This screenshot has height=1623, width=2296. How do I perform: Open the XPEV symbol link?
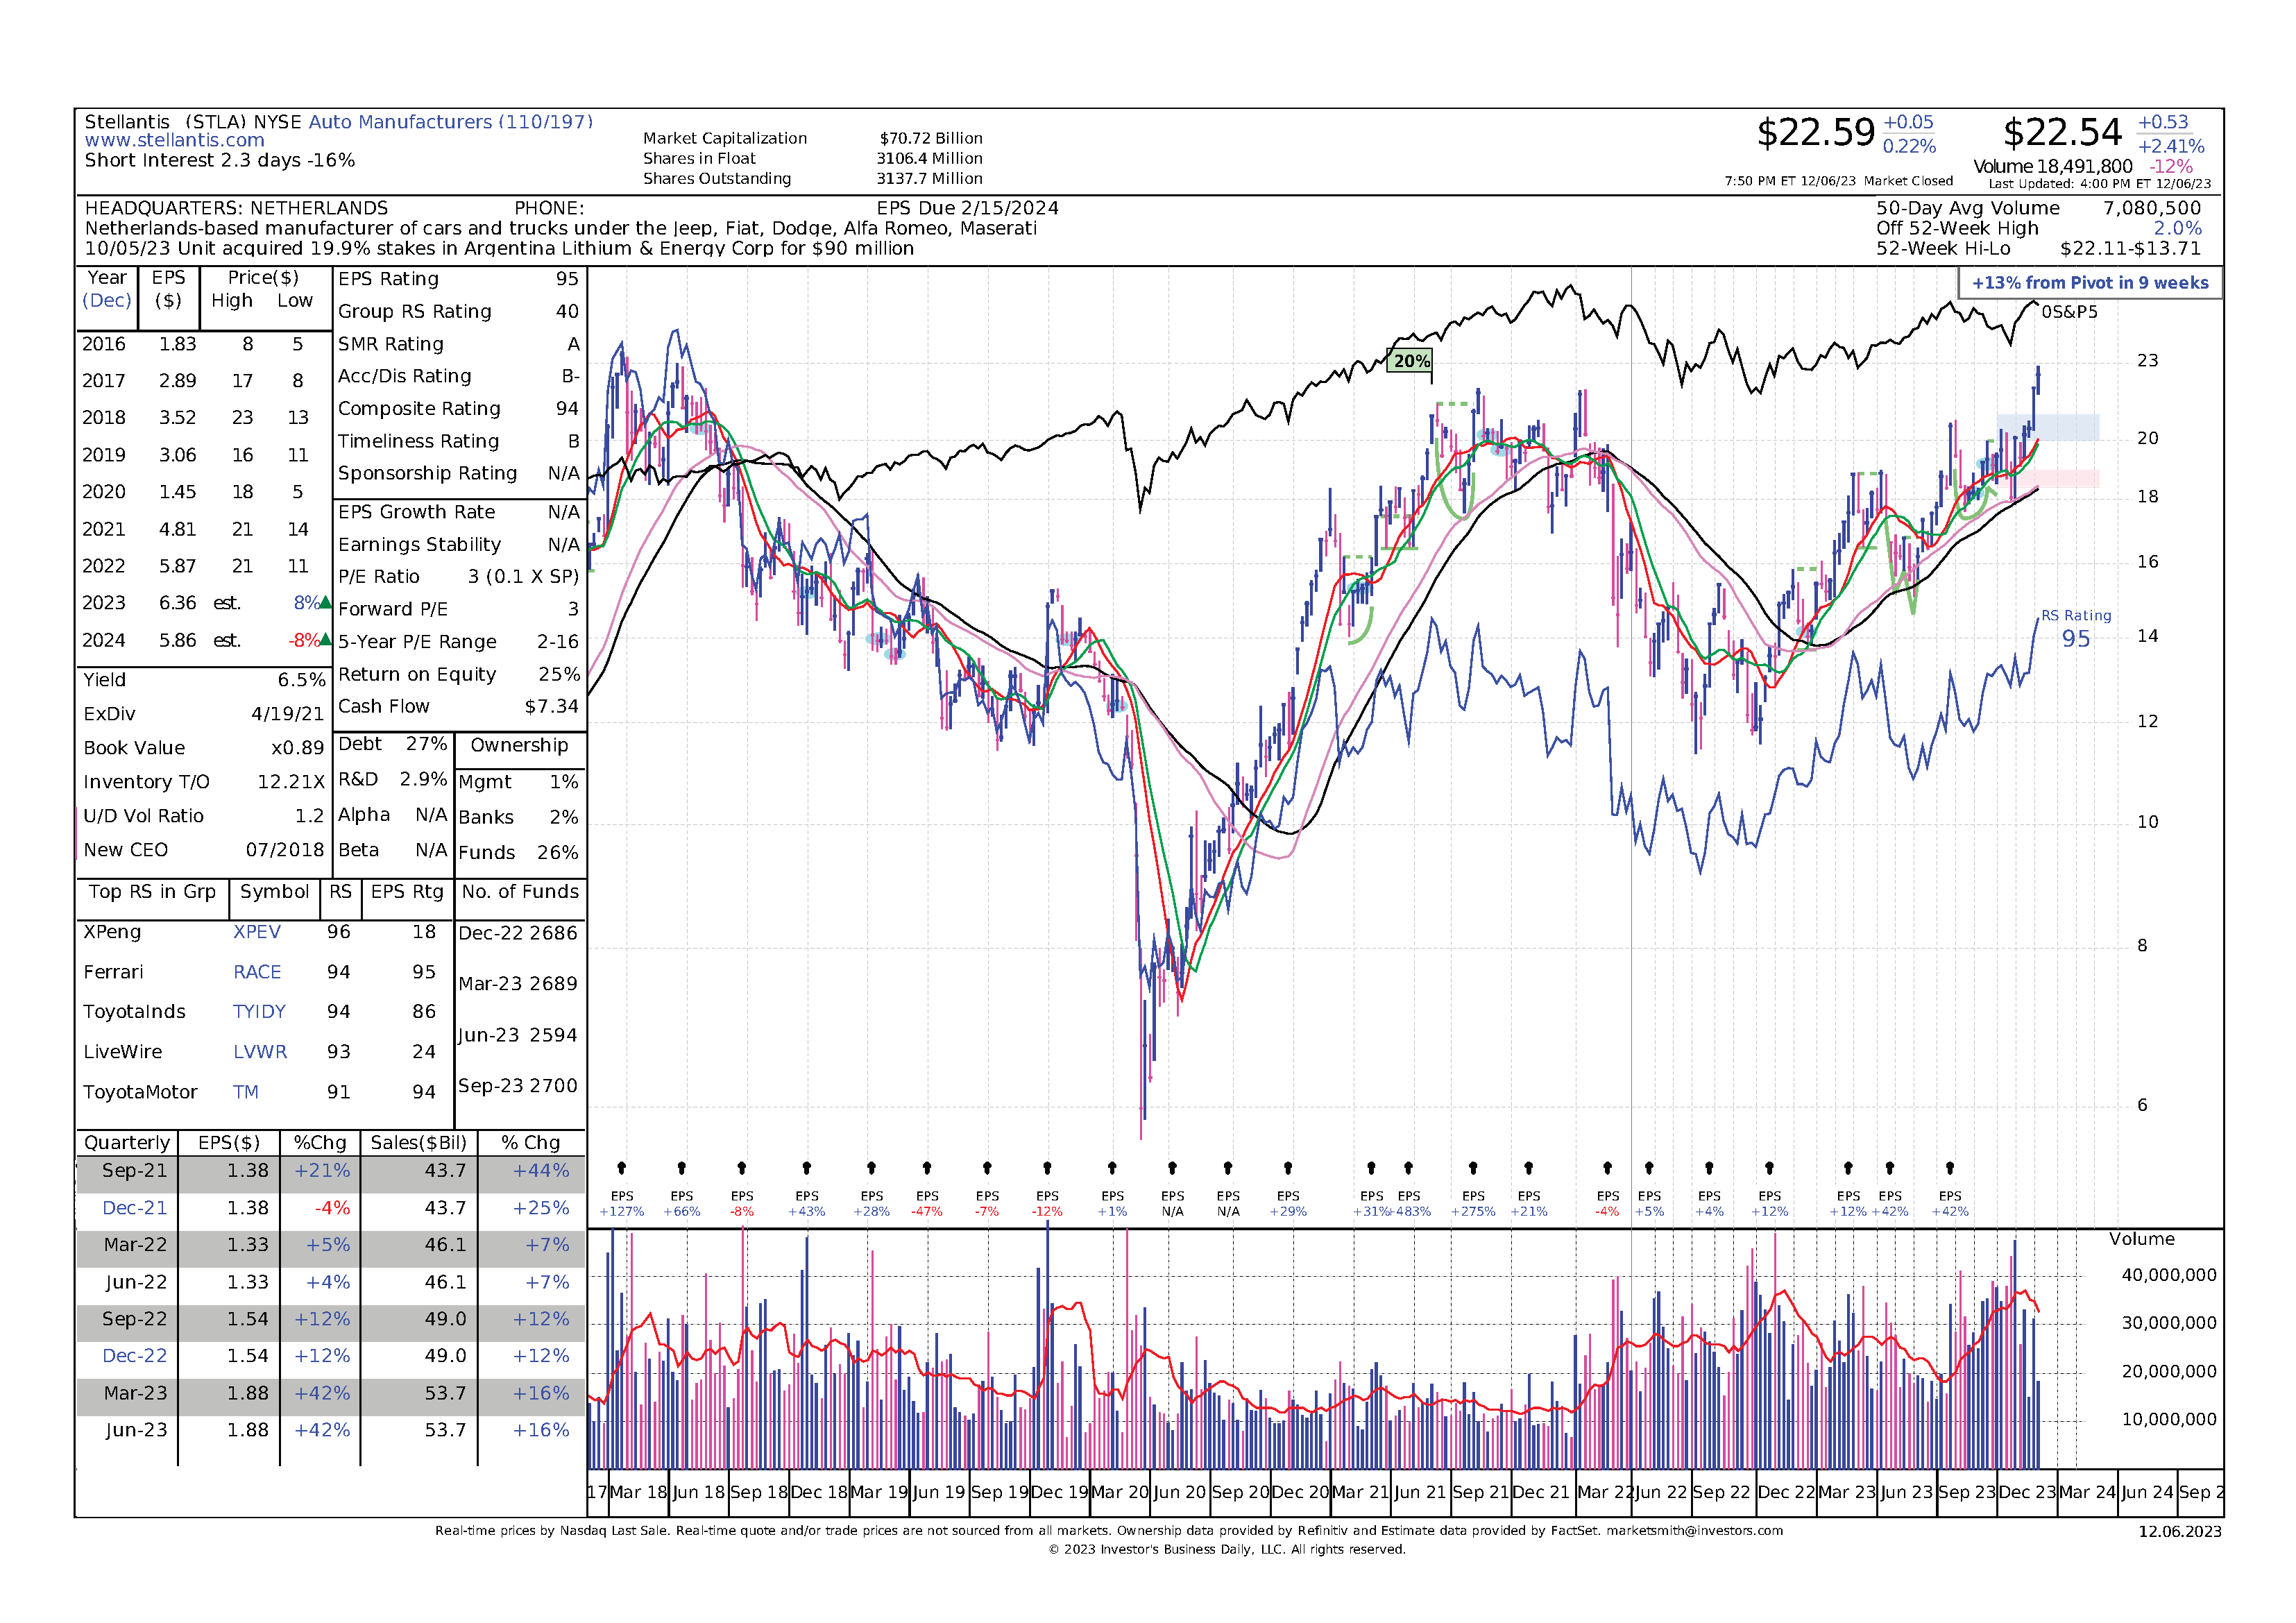[x=257, y=932]
